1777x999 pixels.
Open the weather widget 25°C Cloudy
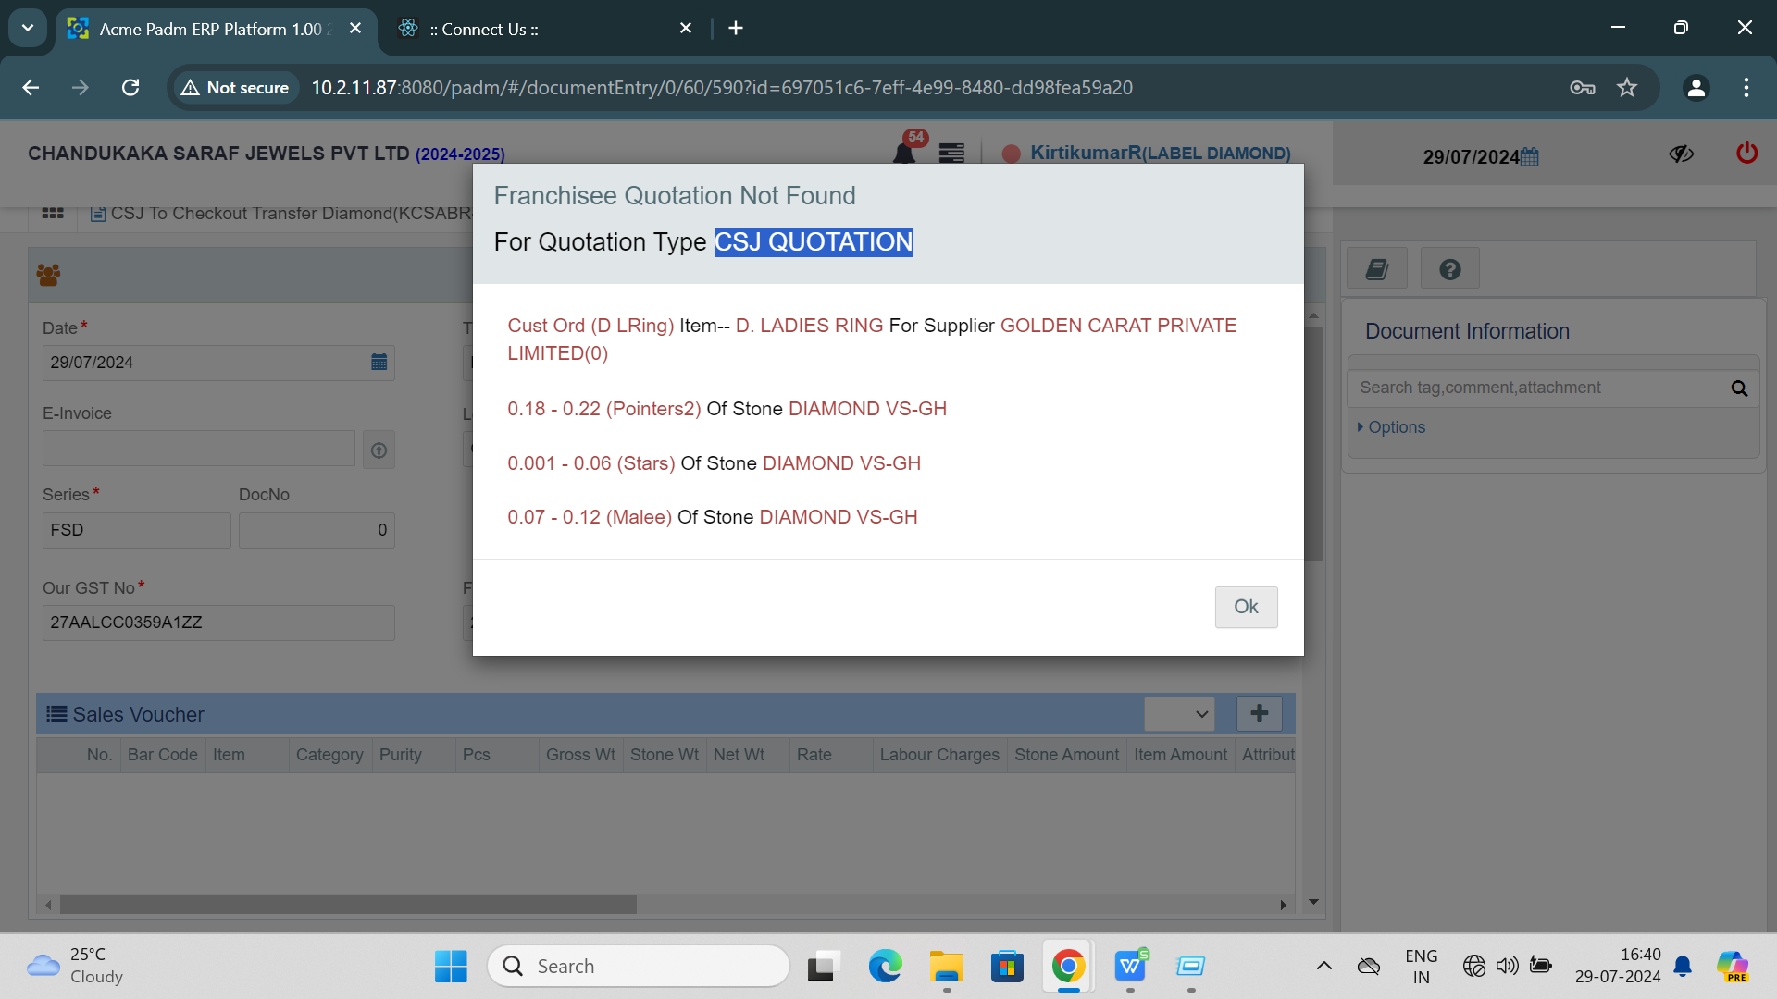76,966
